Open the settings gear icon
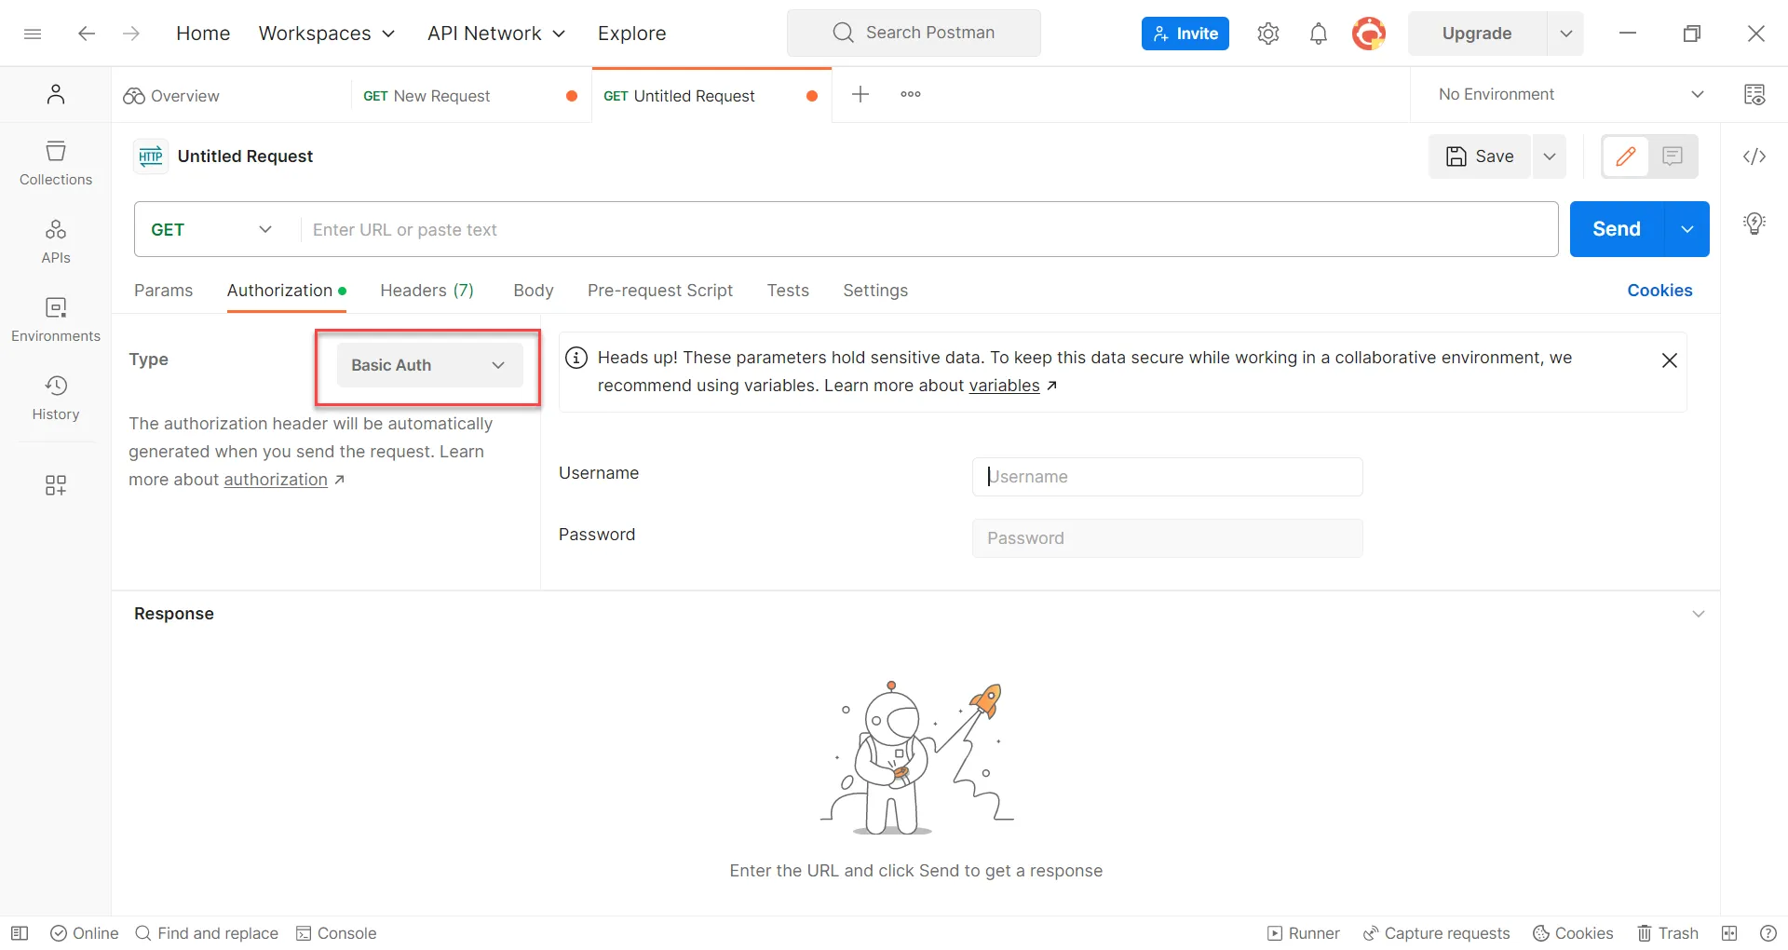Image resolution: width=1788 pixels, height=950 pixels. tap(1268, 34)
